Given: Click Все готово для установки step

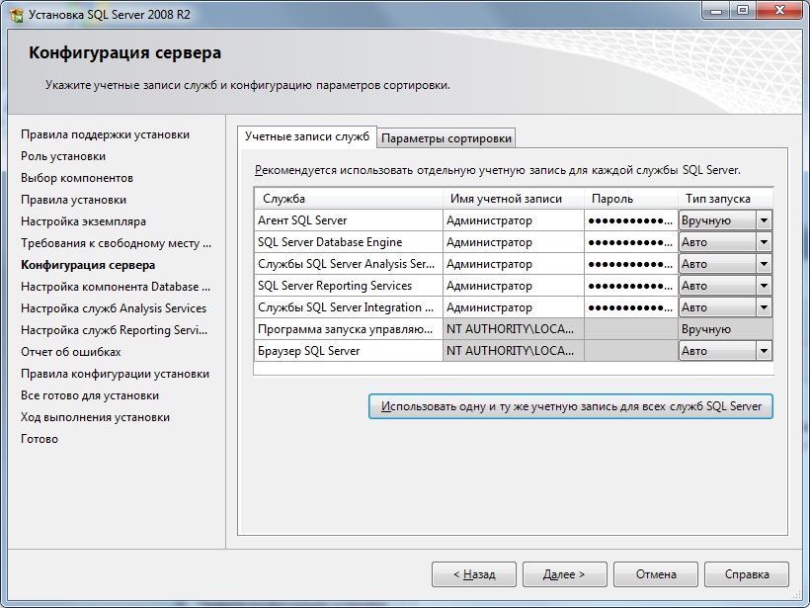Looking at the screenshot, I should pos(89,395).
